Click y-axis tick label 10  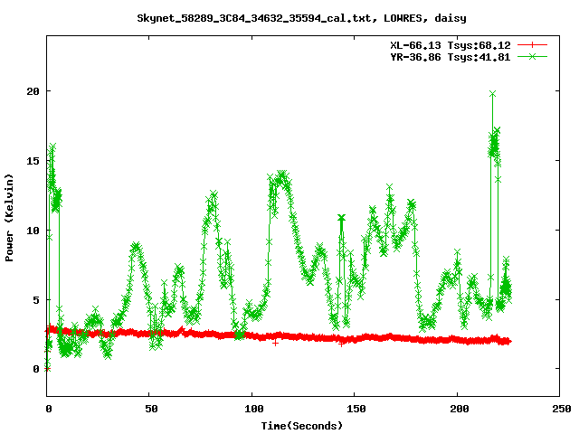[33, 231]
